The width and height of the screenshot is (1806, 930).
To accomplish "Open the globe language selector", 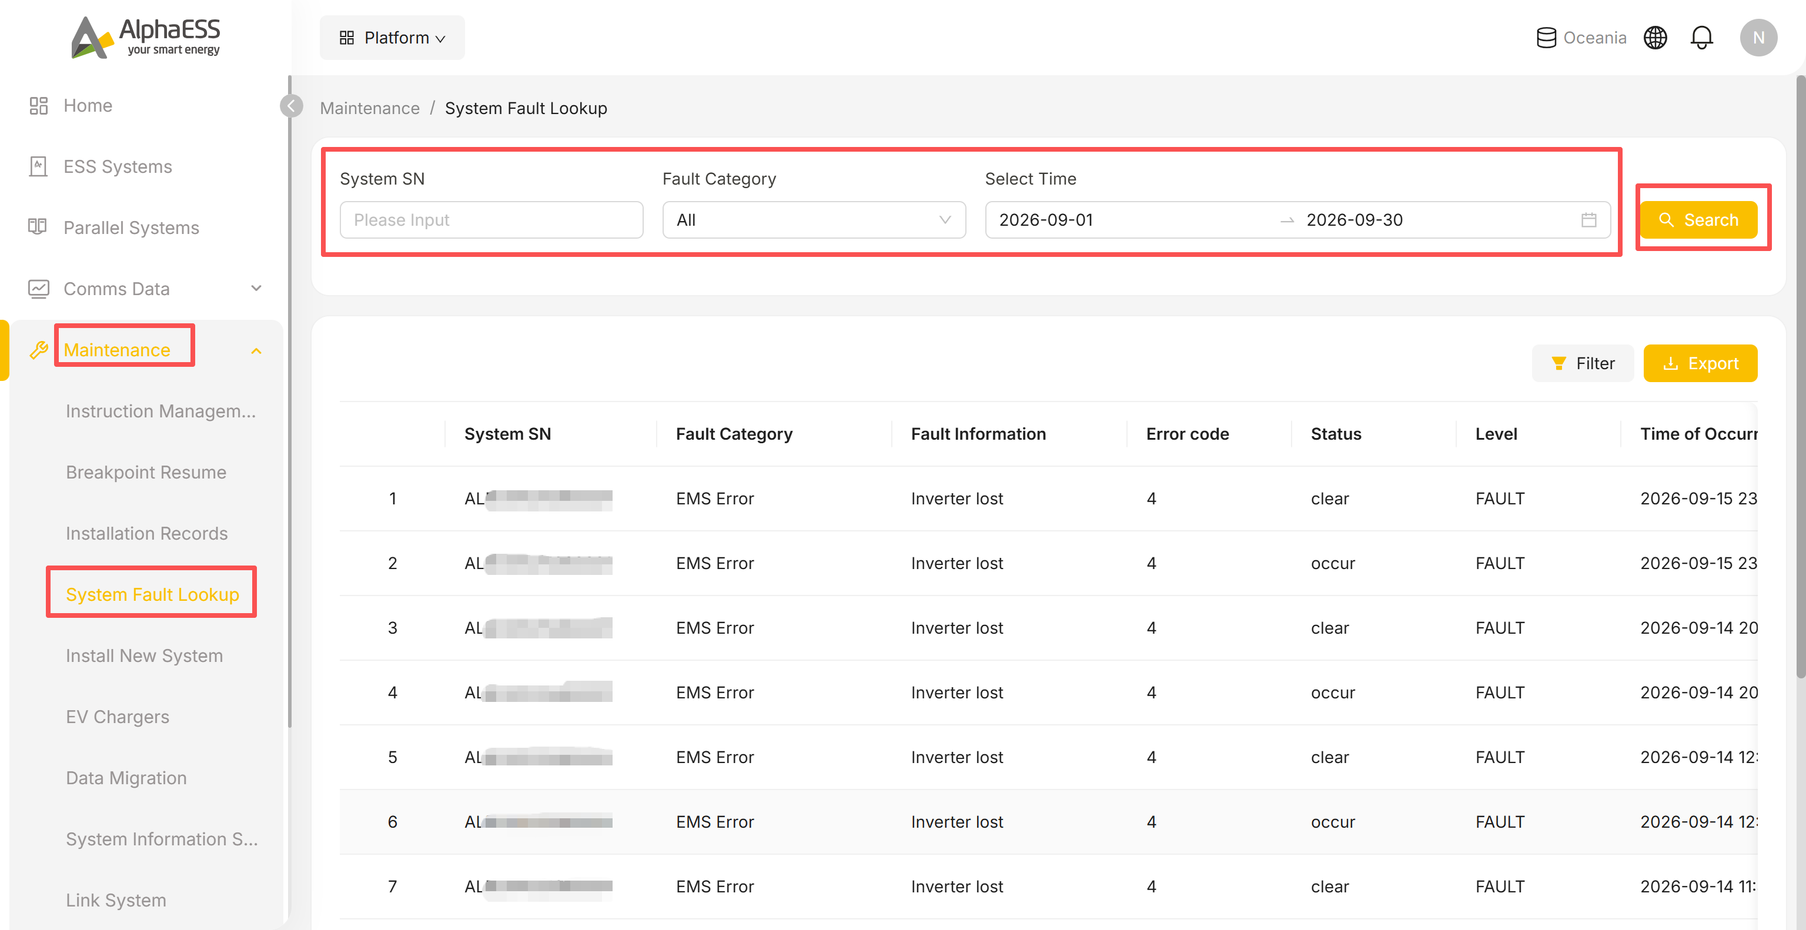I will click(1655, 38).
